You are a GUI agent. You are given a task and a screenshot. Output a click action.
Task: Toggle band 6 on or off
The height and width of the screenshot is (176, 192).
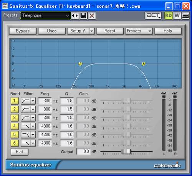click(x=15, y=143)
